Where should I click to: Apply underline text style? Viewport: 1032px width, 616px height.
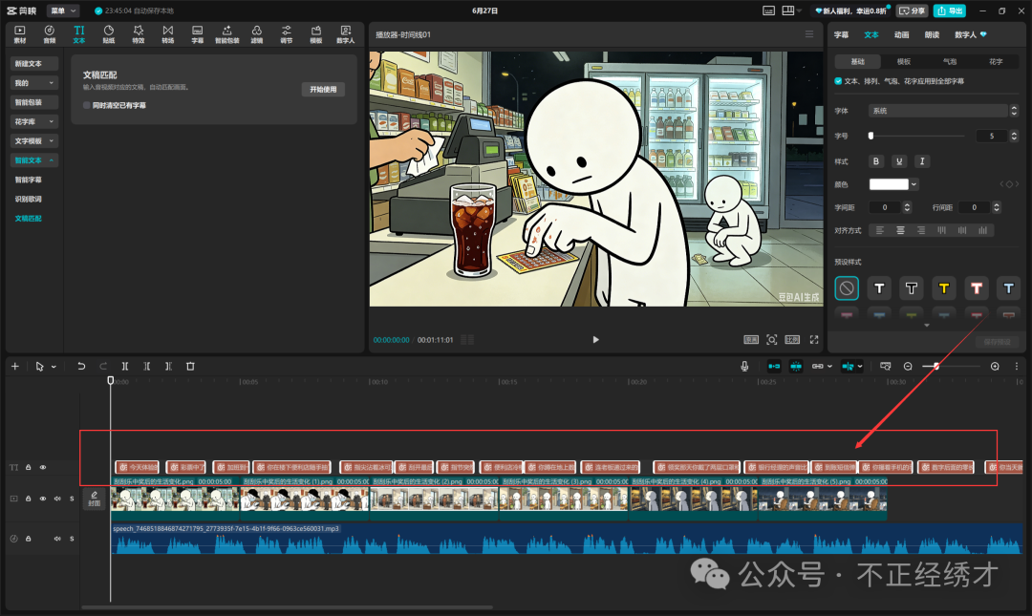click(x=899, y=161)
